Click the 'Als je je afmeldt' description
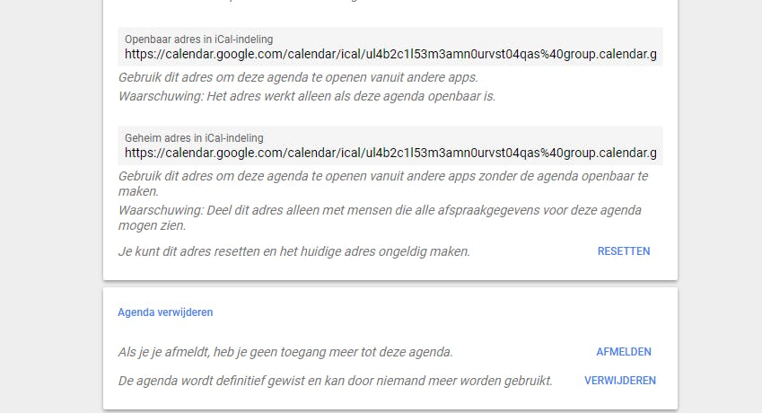 tap(285, 352)
